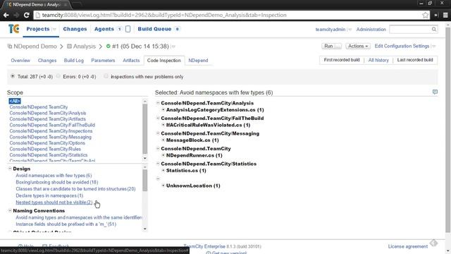Open the NDepend tab
Image resolution: width=451 pixels, height=254 pixels.
click(x=198, y=61)
